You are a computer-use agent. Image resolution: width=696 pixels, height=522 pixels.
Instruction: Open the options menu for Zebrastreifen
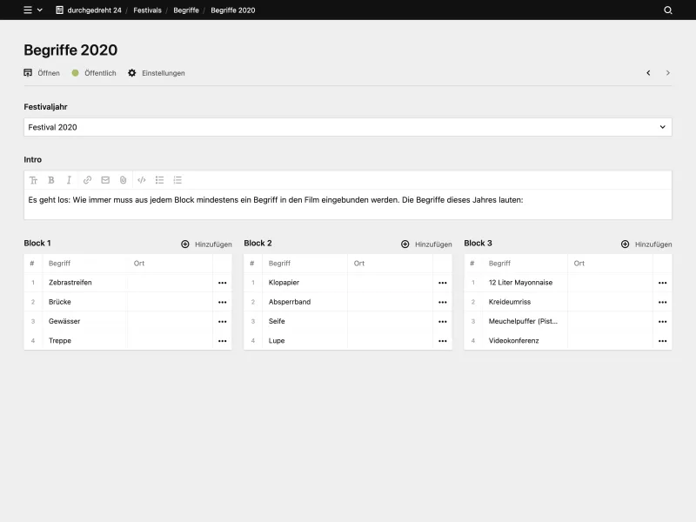223,282
